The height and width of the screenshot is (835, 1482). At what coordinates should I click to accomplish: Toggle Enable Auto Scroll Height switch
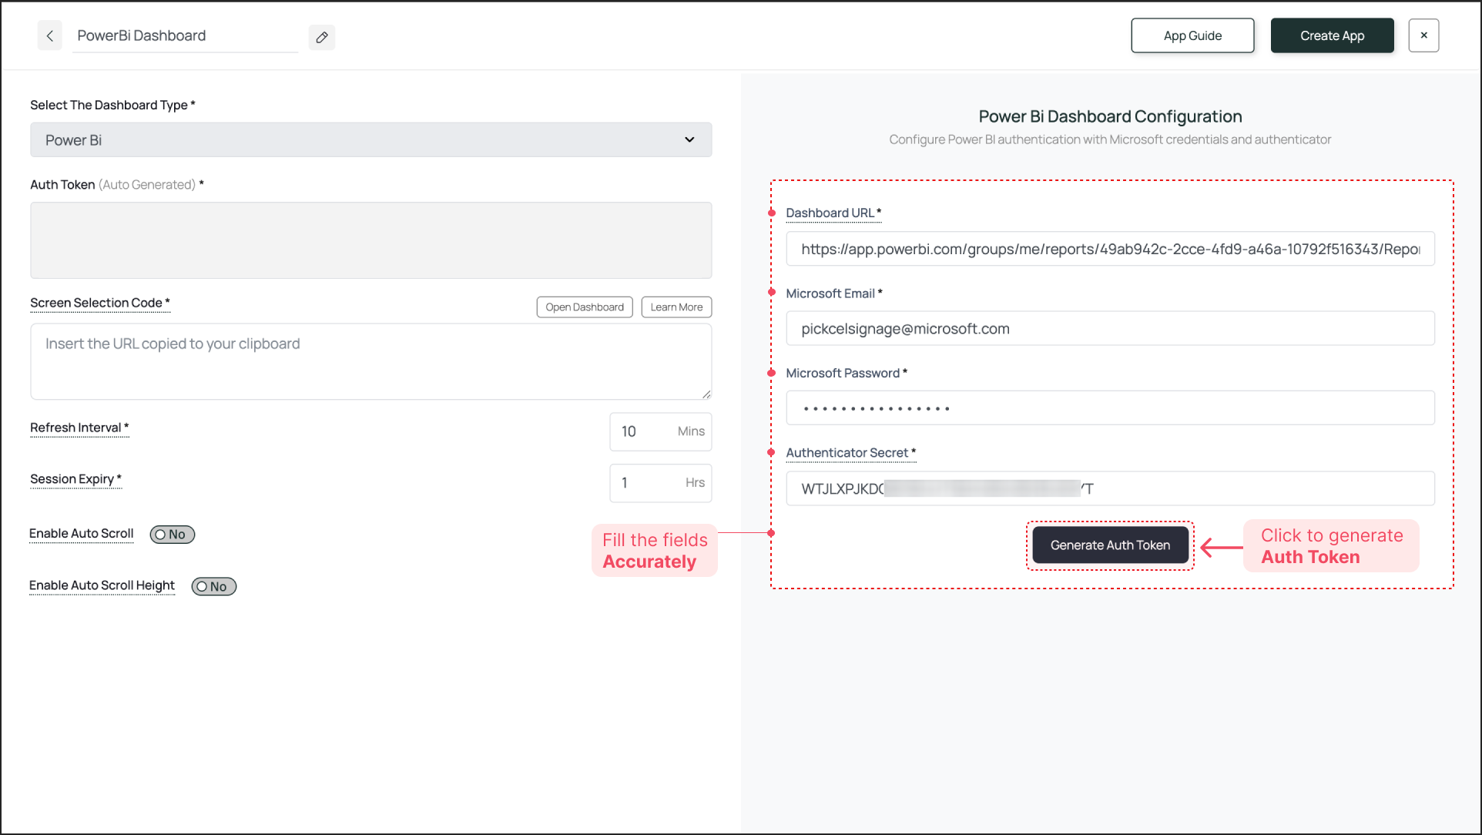click(x=213, y=587)
